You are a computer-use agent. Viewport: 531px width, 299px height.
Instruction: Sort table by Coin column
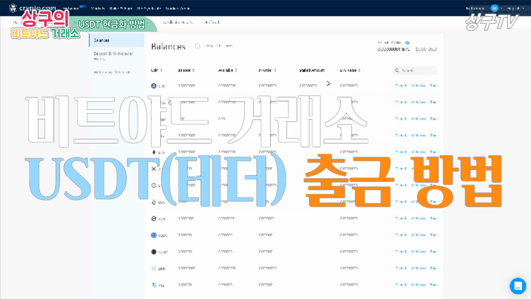[156, 70]
